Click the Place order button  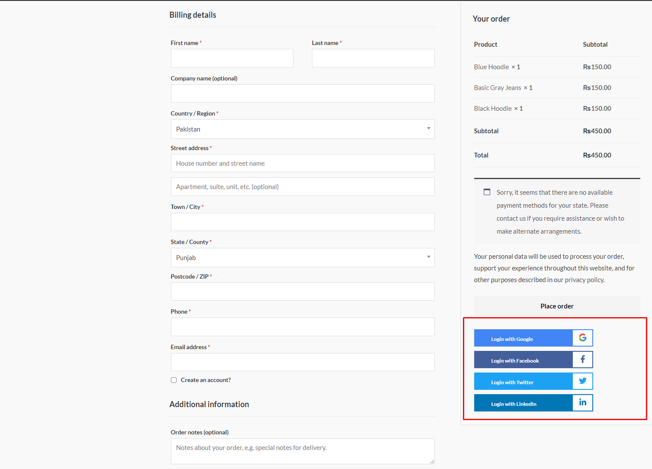coord(557,306)
